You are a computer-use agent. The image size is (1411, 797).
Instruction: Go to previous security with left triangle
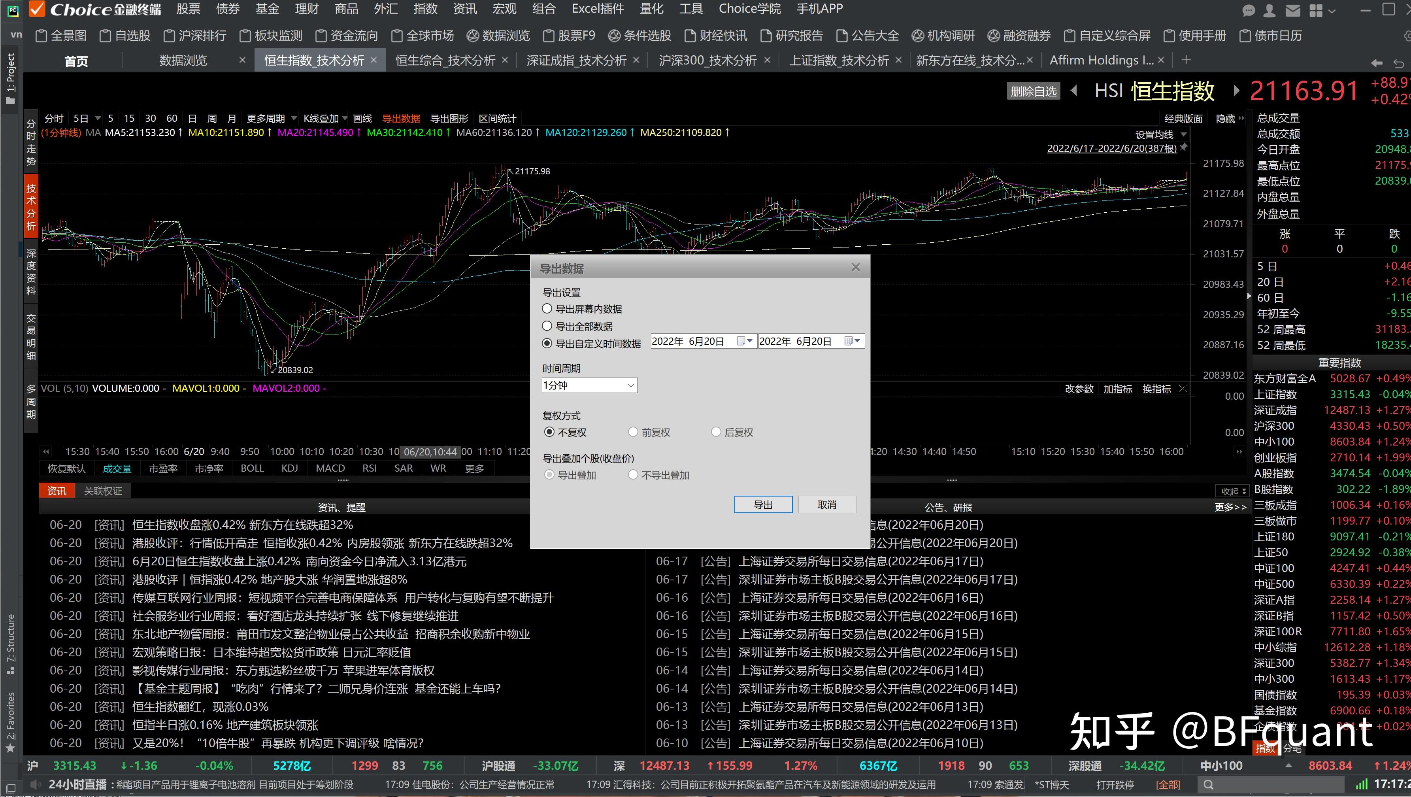(x=1074, y=91)
